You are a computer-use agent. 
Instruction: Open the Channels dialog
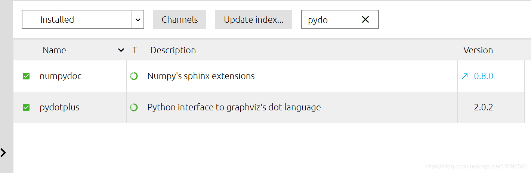(180, 19)
